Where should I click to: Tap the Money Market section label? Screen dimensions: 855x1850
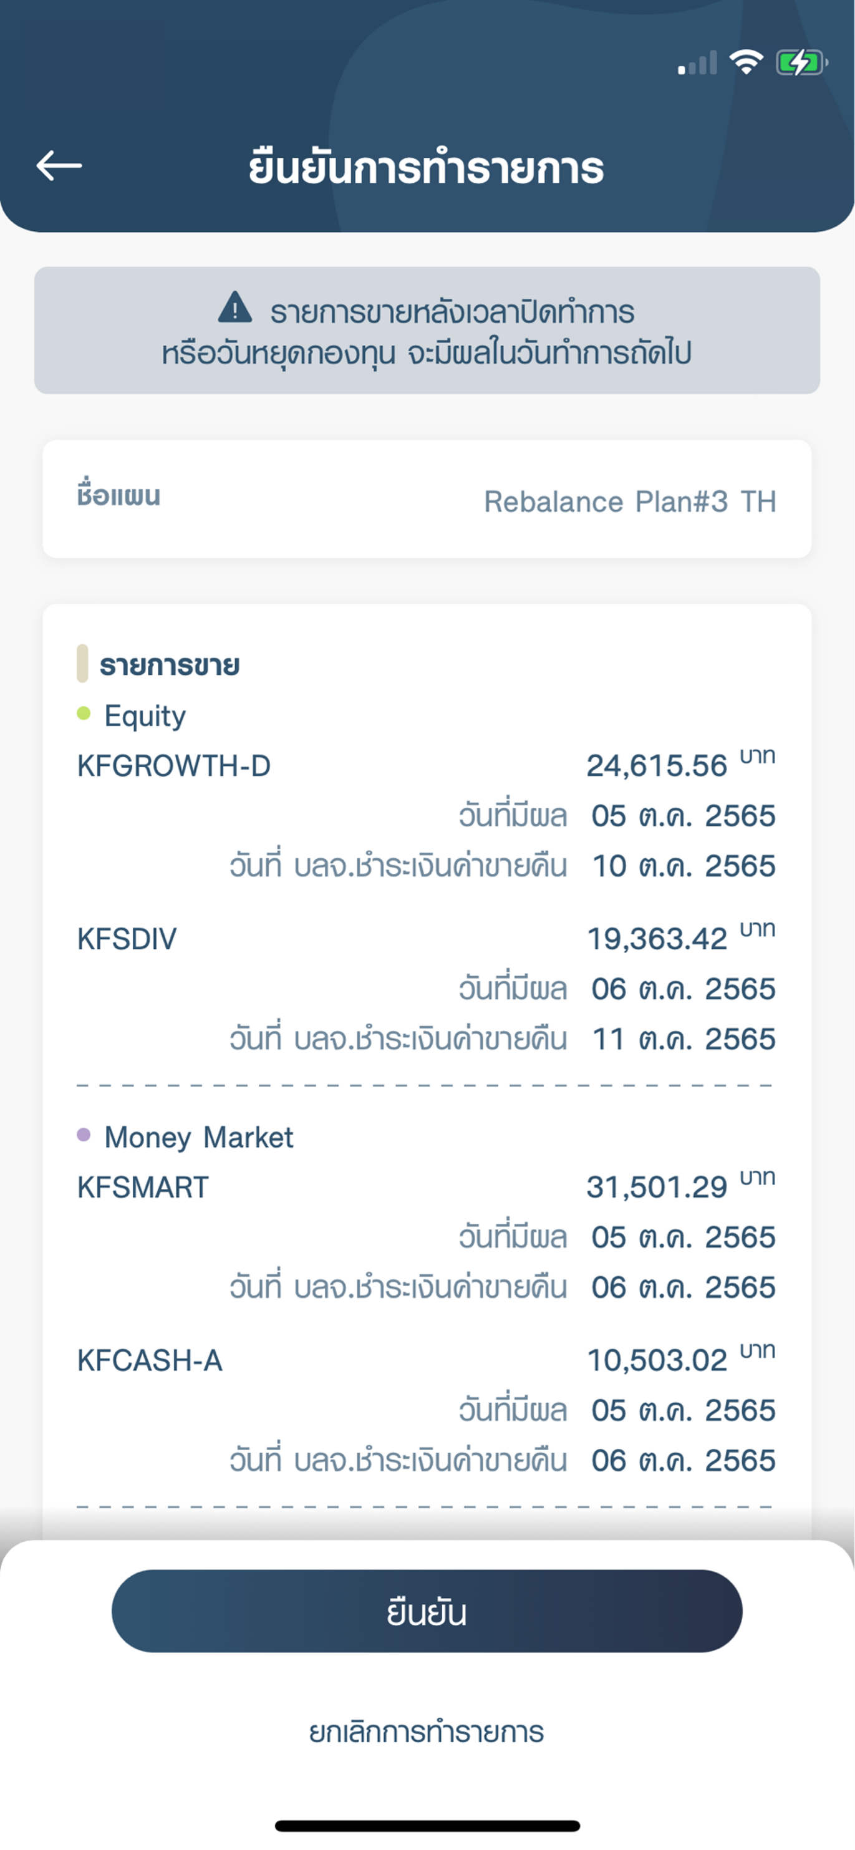pyautogui.click(x=199, y=1138)
